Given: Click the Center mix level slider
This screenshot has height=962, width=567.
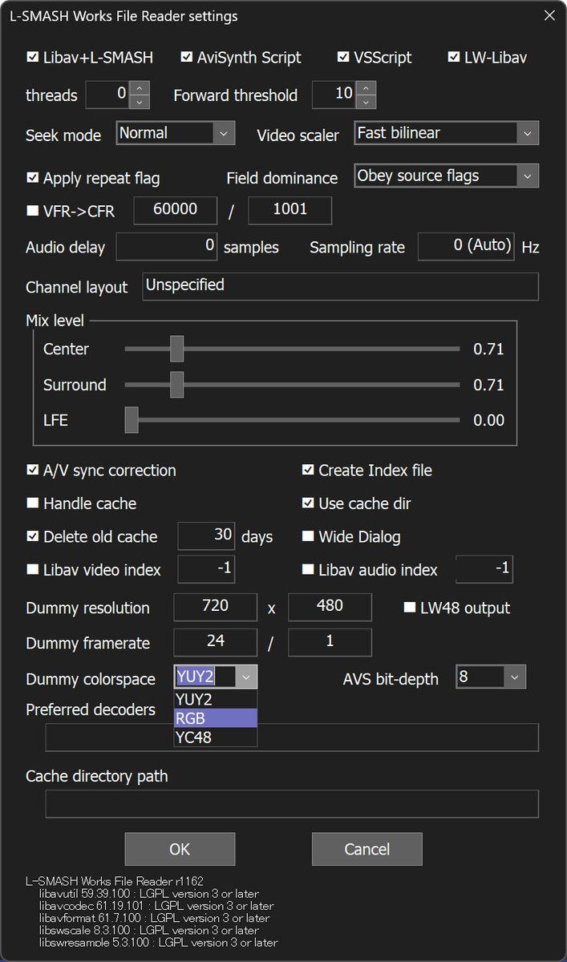Looking at the screenshot, I should (293, 349).
